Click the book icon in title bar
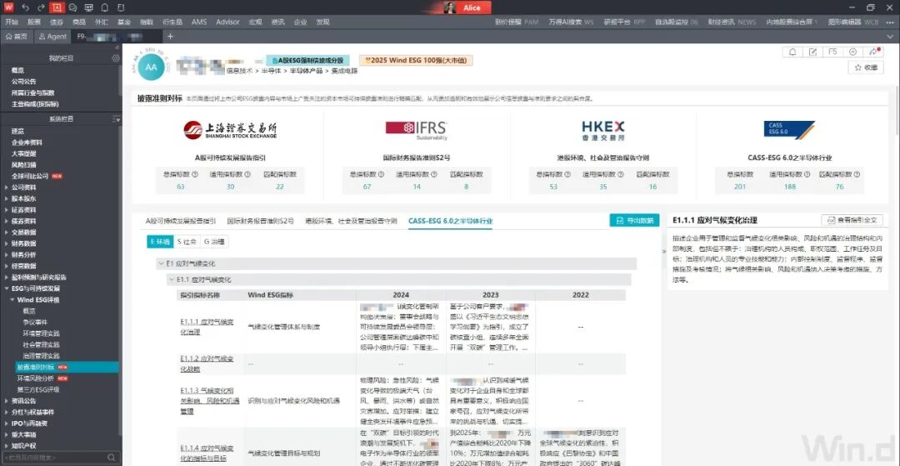The height and width of the screenshot is (466, 900). 120,8
